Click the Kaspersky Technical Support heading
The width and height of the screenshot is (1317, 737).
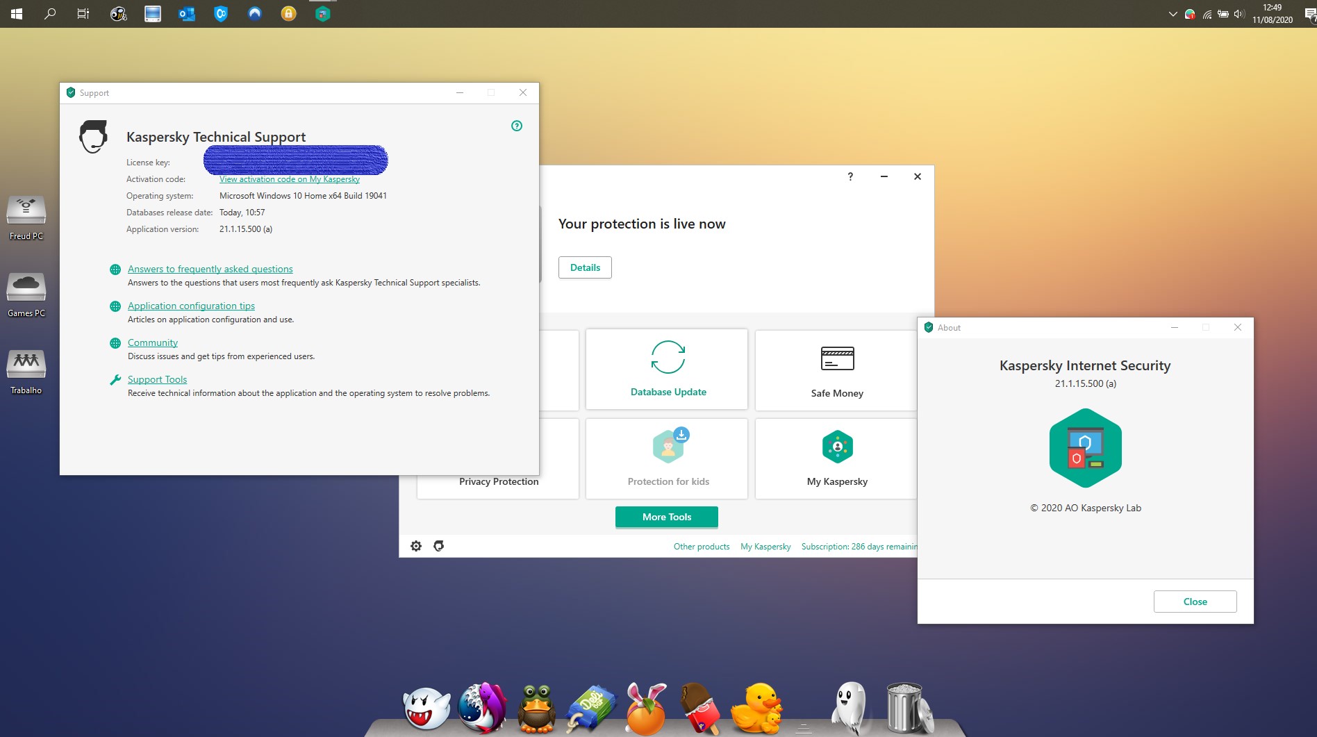[x=216, y=137]
